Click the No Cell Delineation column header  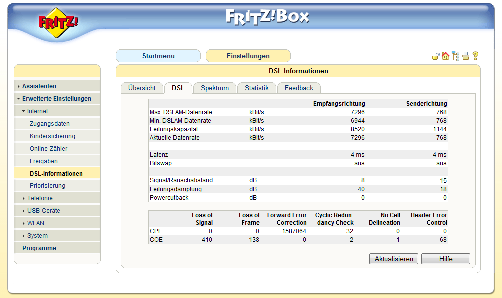[x=384, y=219]
